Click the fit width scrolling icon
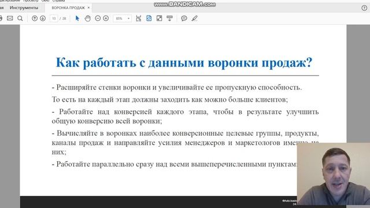 139,18
